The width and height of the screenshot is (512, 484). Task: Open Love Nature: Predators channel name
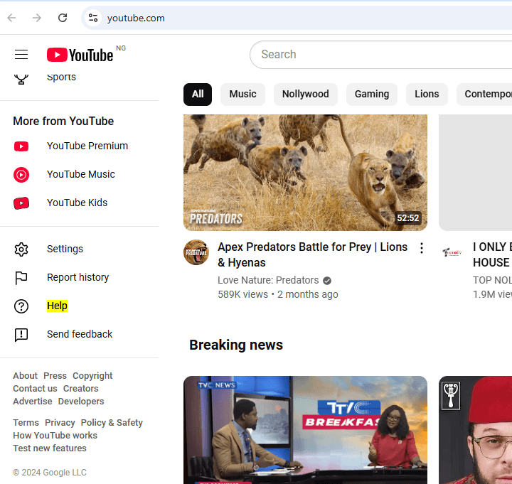[x=268, y=280]
